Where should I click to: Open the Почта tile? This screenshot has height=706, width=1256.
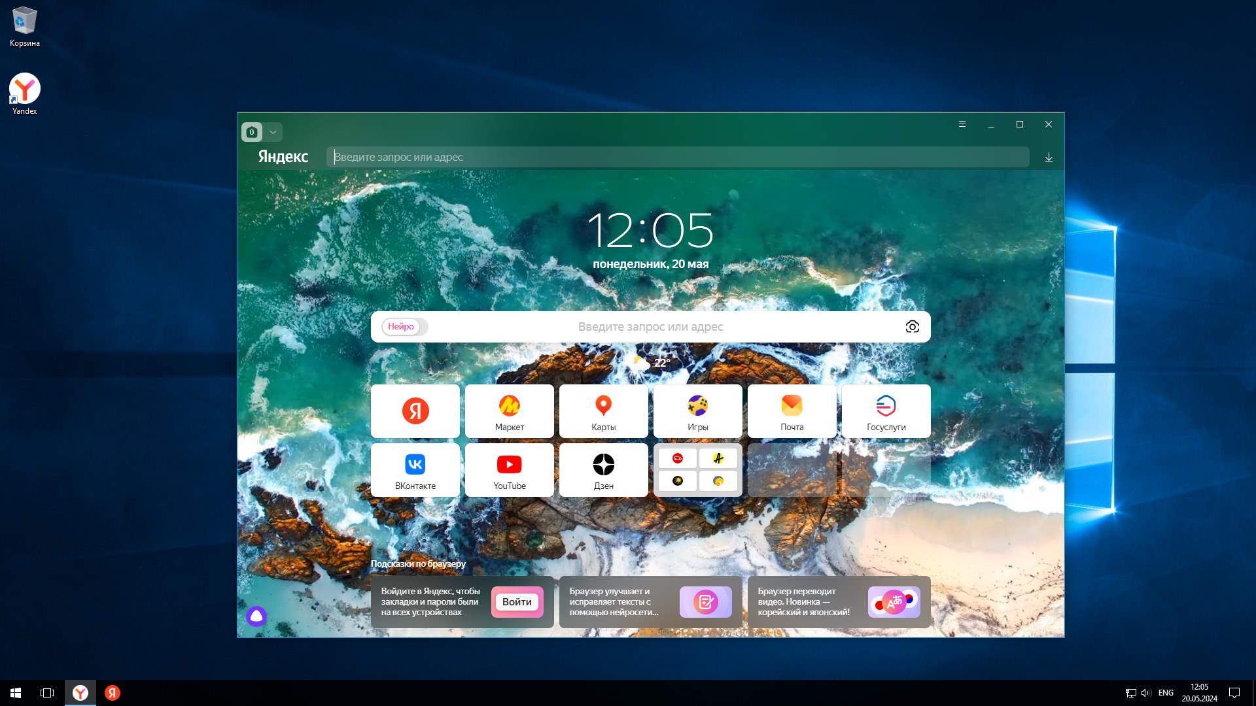(792, 411)
